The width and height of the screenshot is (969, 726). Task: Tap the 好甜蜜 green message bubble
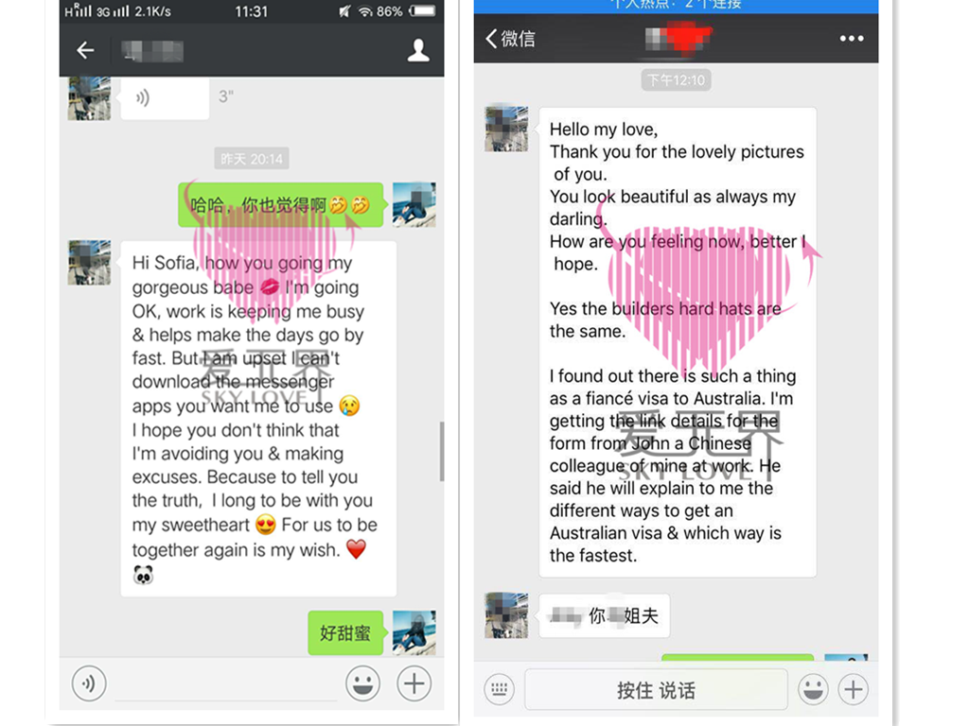[345, 632]
